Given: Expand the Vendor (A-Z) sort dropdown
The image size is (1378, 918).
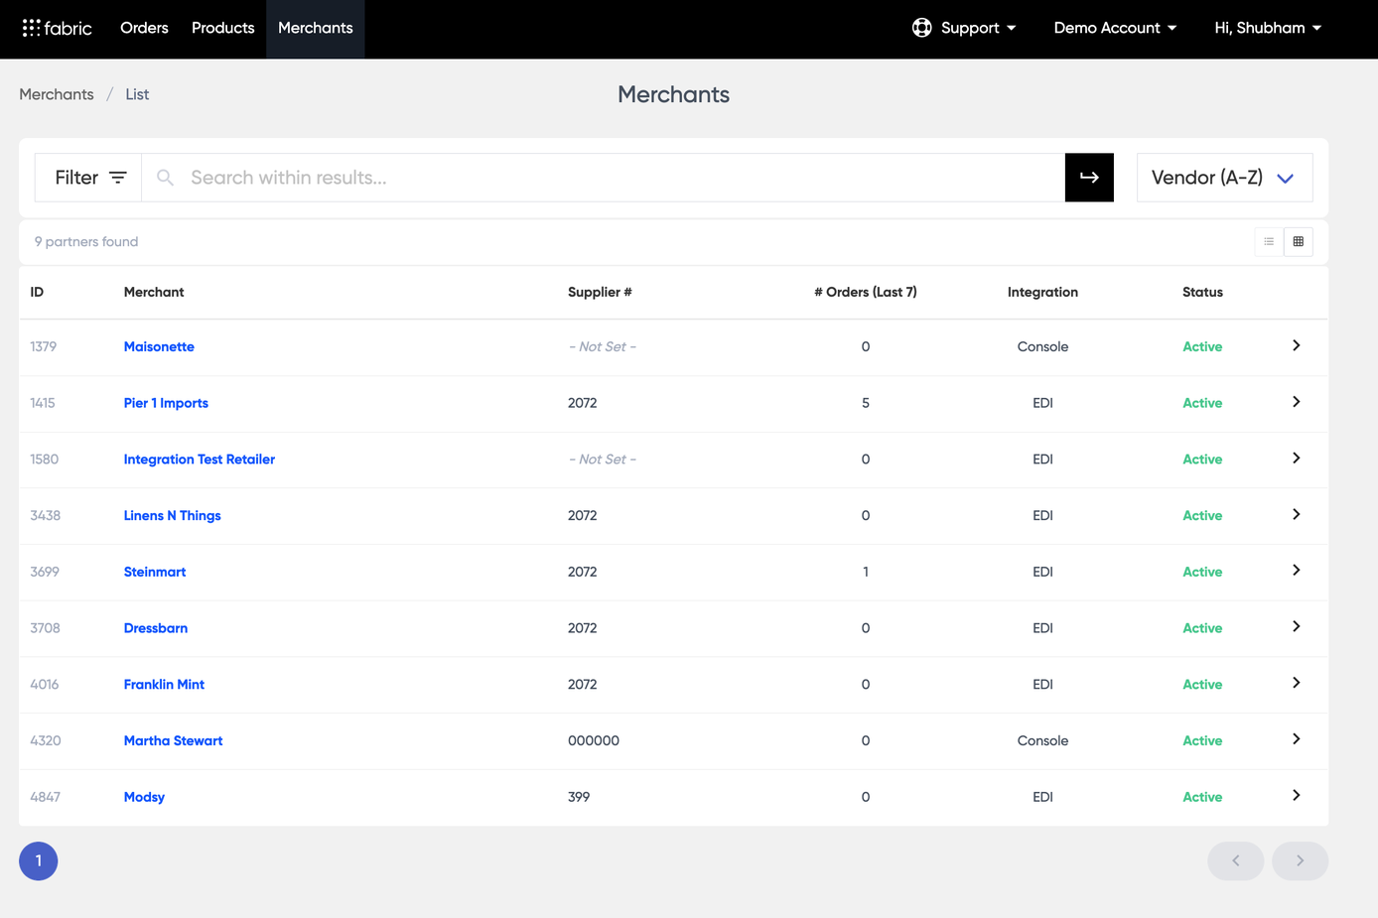Looking at the screenshot, I should click(1224, 178).
